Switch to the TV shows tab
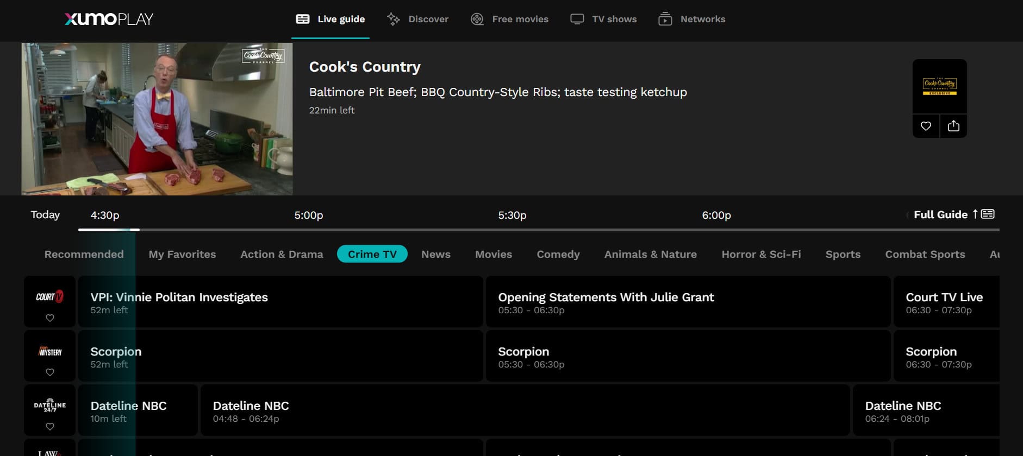This screenshot has width=1023, height=456. (603, 19)
